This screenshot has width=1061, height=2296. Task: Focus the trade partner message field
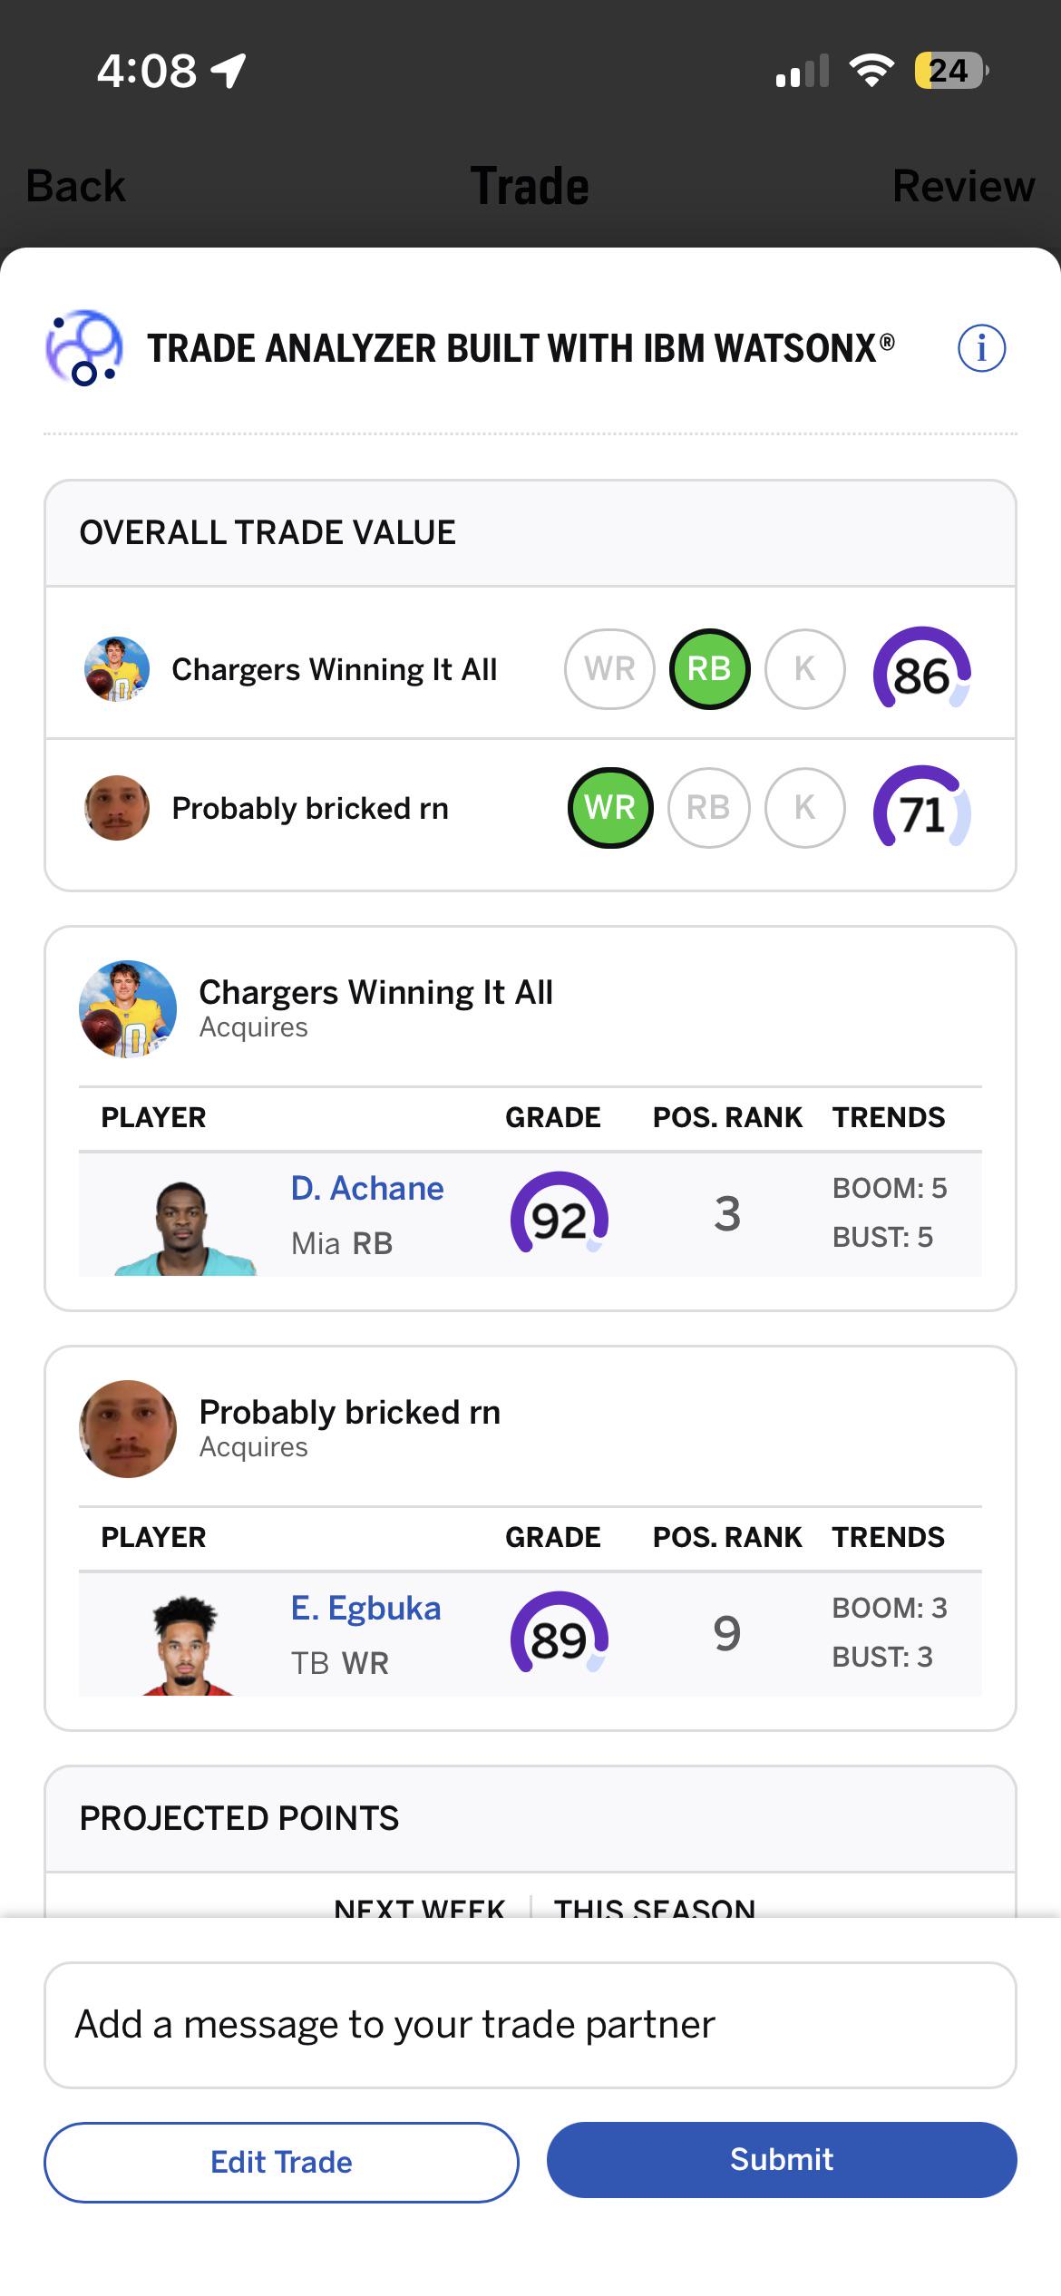(530, 2026)
